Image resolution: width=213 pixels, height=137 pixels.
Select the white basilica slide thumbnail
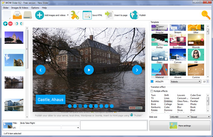click(14, 38)
